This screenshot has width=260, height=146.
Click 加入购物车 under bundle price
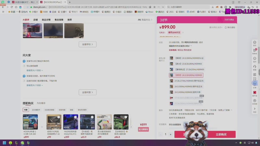point(143,129)
